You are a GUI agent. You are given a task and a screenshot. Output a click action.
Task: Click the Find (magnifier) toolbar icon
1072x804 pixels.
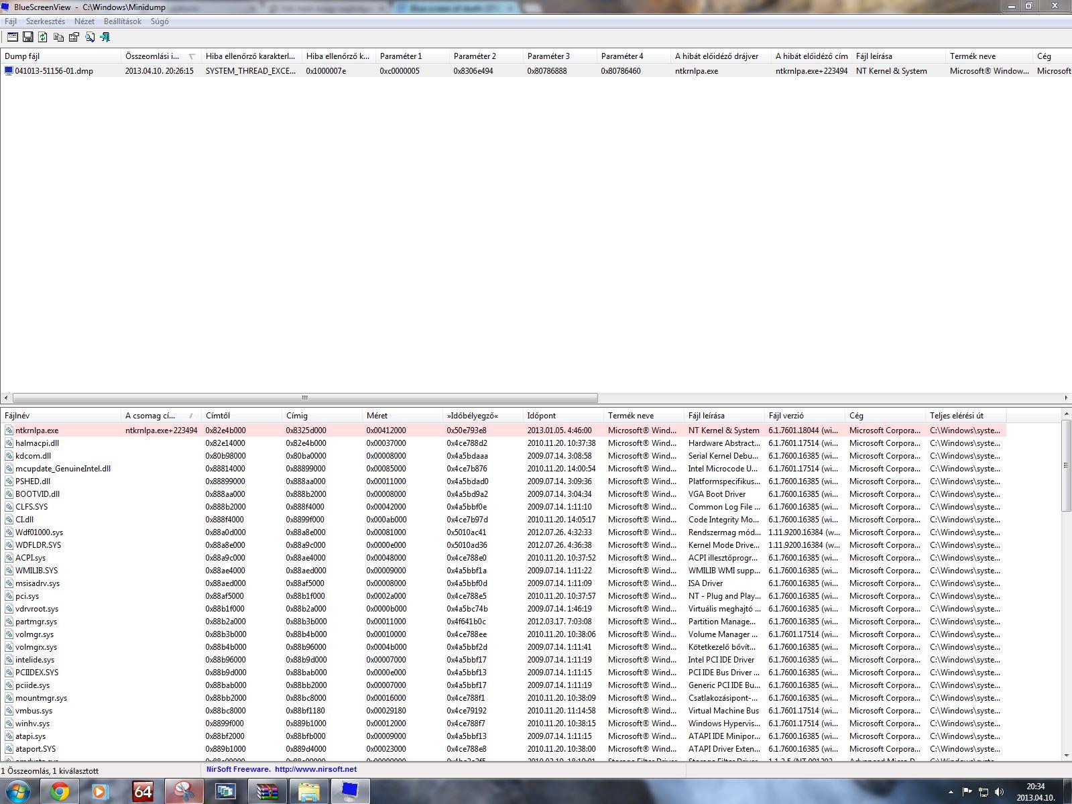coord(89,38)
